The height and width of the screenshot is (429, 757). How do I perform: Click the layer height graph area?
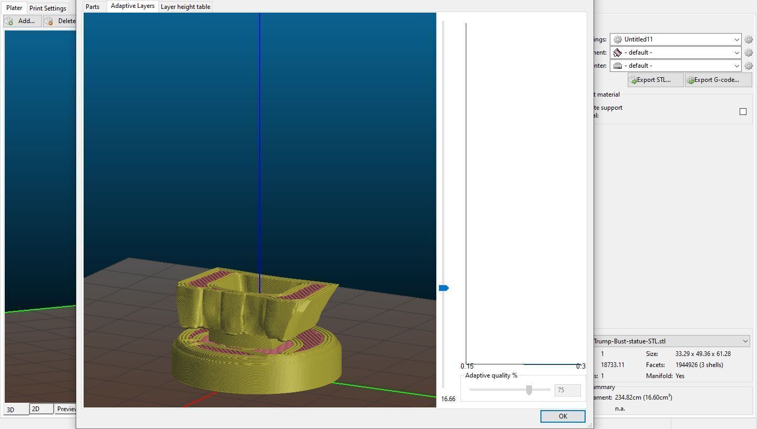pyautogui.click(x=524, y=193)
